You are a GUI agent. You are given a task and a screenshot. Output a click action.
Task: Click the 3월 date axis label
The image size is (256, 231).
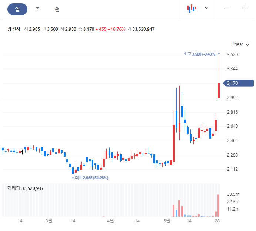[49, 221]
